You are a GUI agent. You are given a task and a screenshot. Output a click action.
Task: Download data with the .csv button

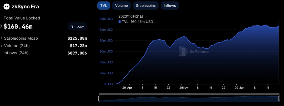77,26
